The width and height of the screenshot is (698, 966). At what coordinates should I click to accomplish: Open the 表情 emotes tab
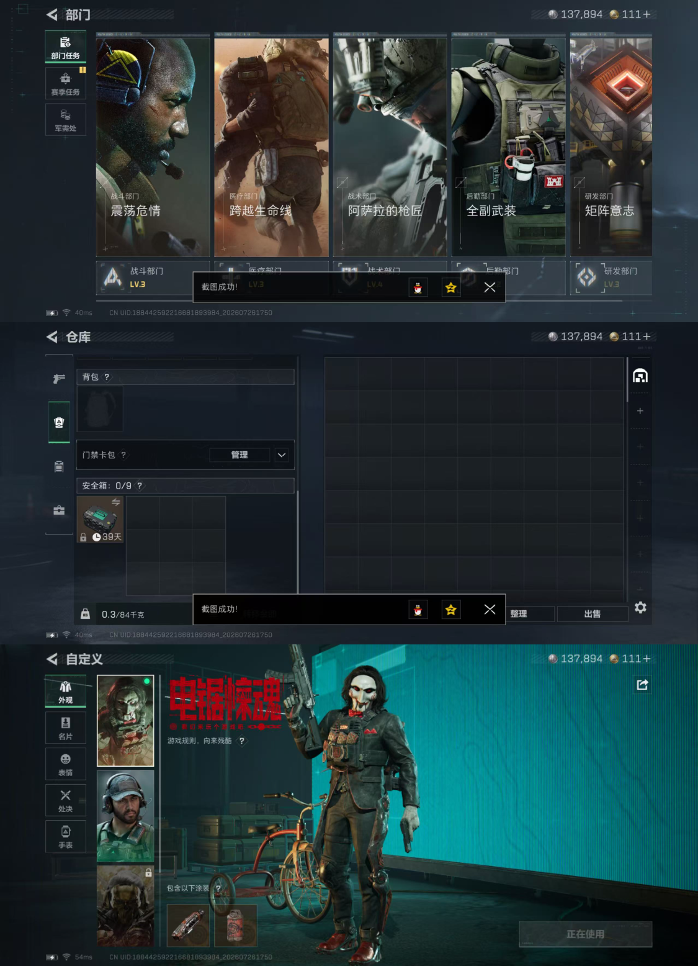65,764
